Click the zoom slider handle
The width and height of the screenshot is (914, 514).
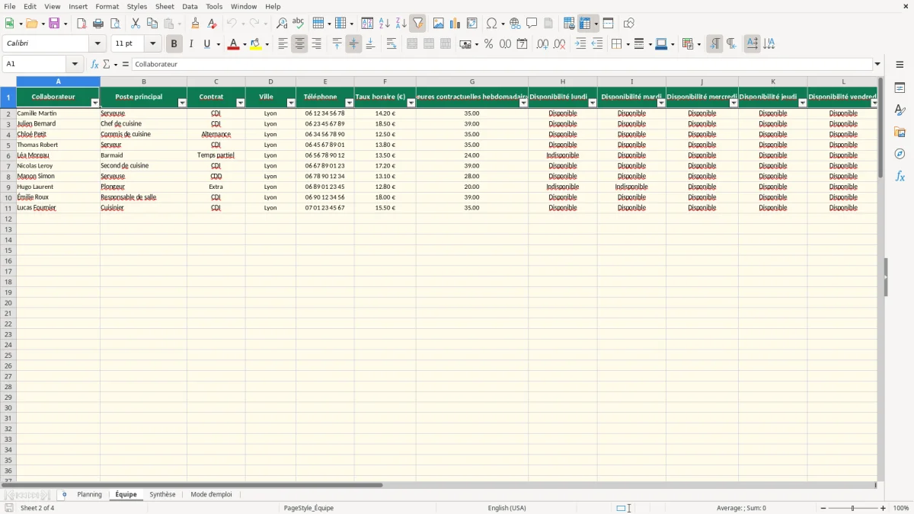tap(852, 508)
